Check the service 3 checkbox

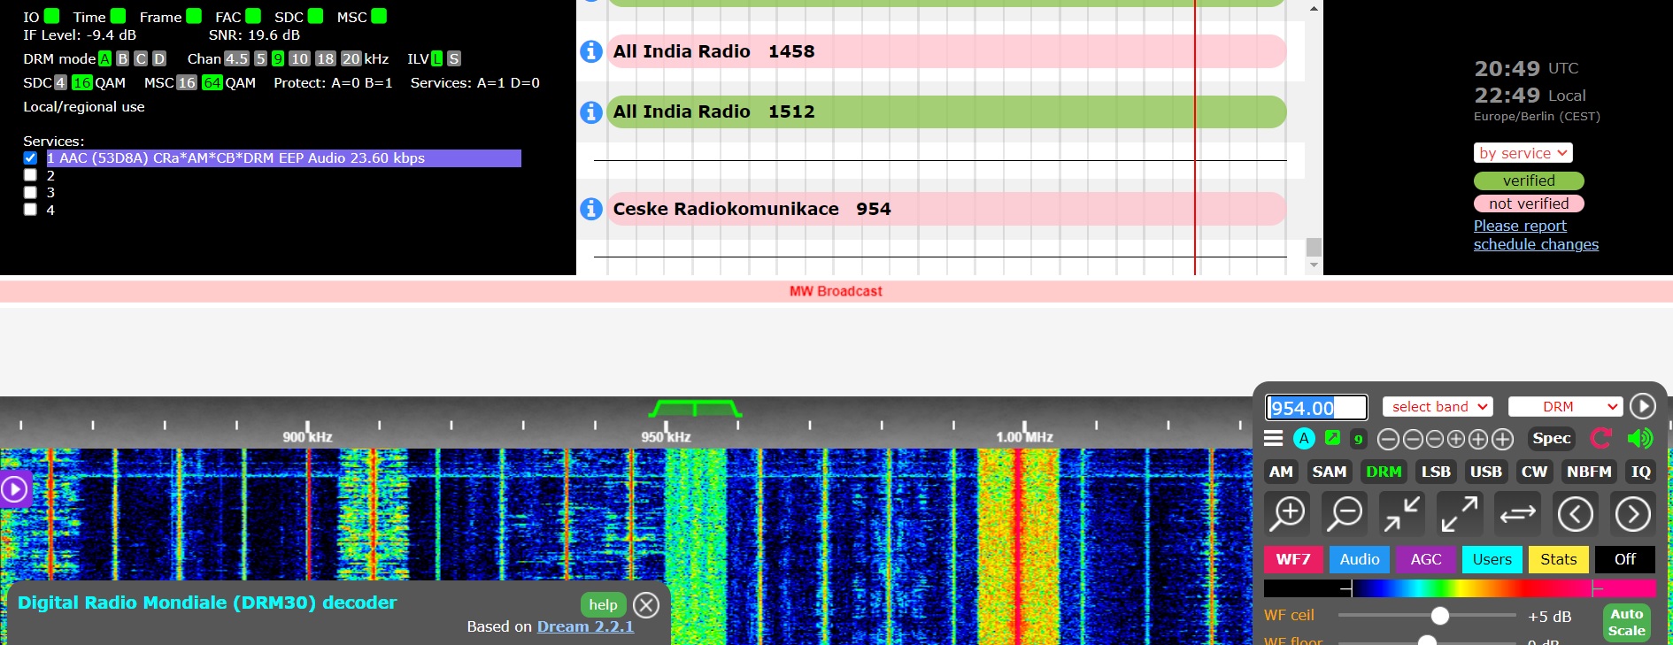30,192
